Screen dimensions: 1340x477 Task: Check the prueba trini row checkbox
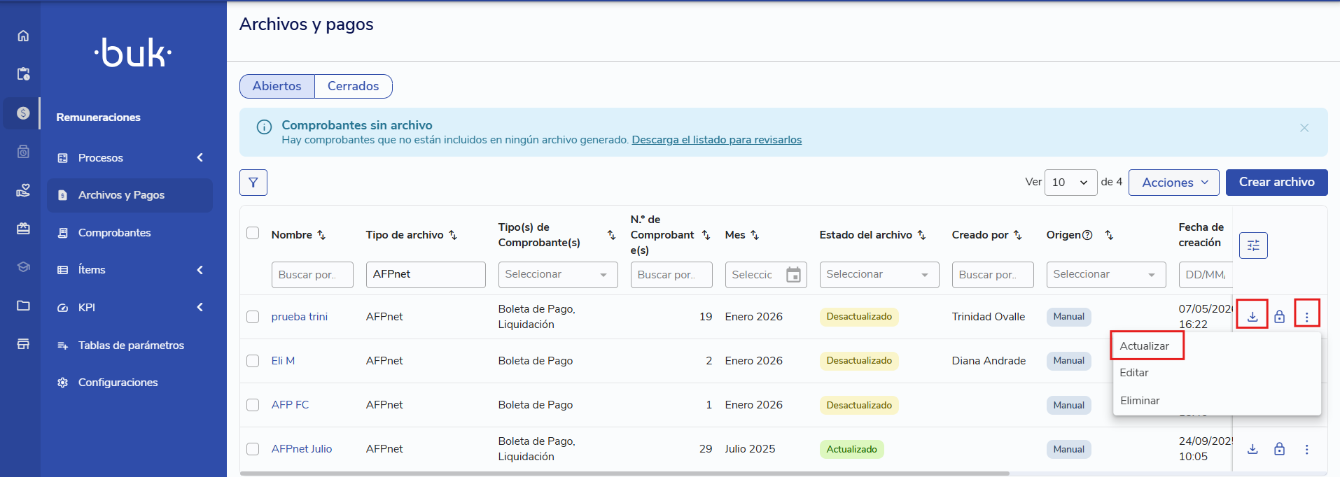[253, 317]
